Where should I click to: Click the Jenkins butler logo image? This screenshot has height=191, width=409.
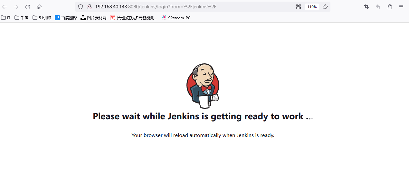tap(203, 86)
